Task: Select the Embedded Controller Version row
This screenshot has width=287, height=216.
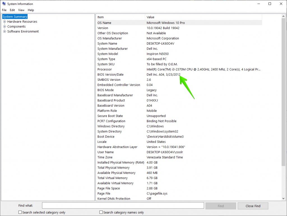Action: (x=179, y=85)
